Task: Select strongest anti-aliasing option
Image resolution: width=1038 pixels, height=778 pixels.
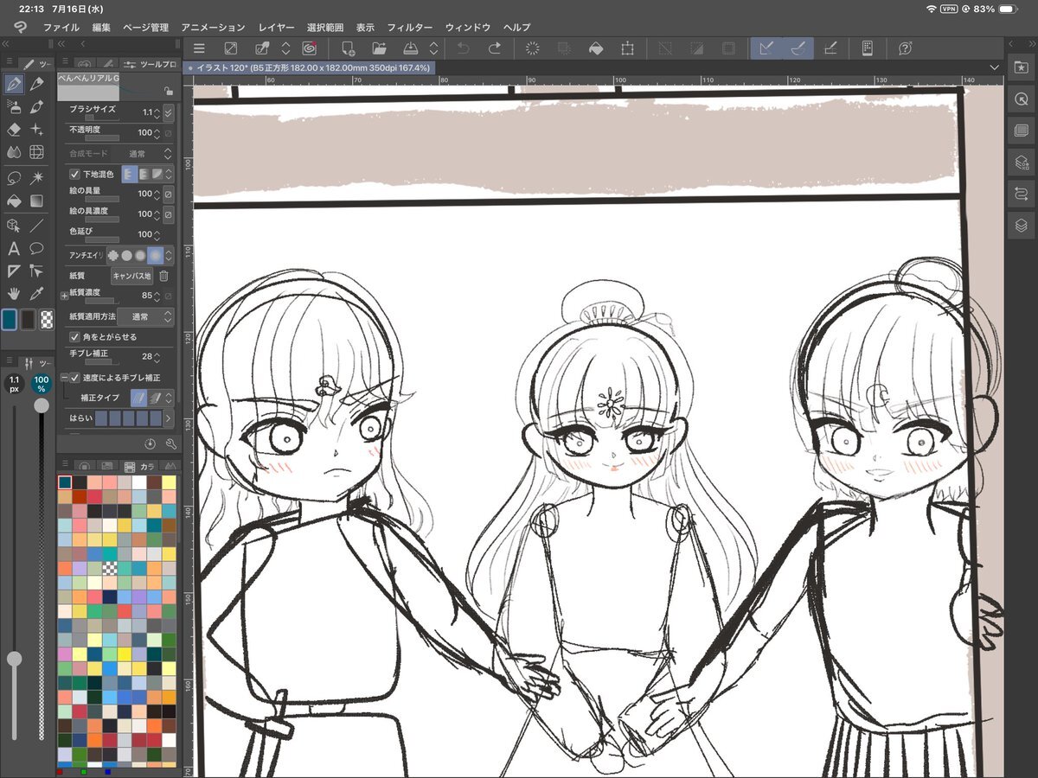Action: pos(156,255)
